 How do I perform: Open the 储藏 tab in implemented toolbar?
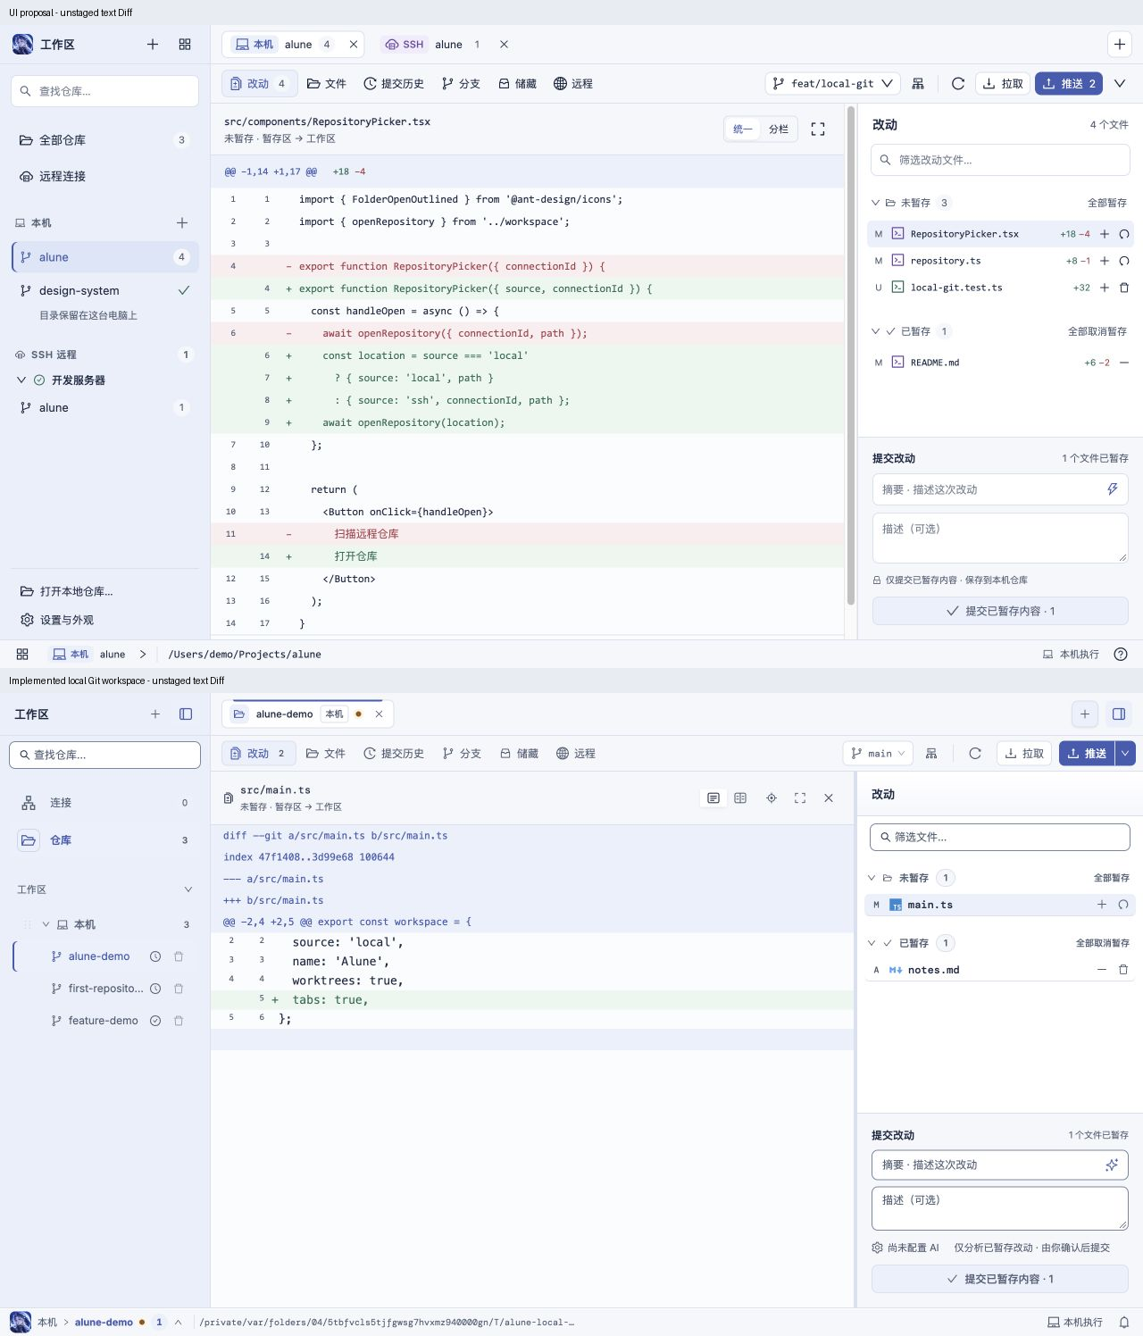(x=519, y=754)
